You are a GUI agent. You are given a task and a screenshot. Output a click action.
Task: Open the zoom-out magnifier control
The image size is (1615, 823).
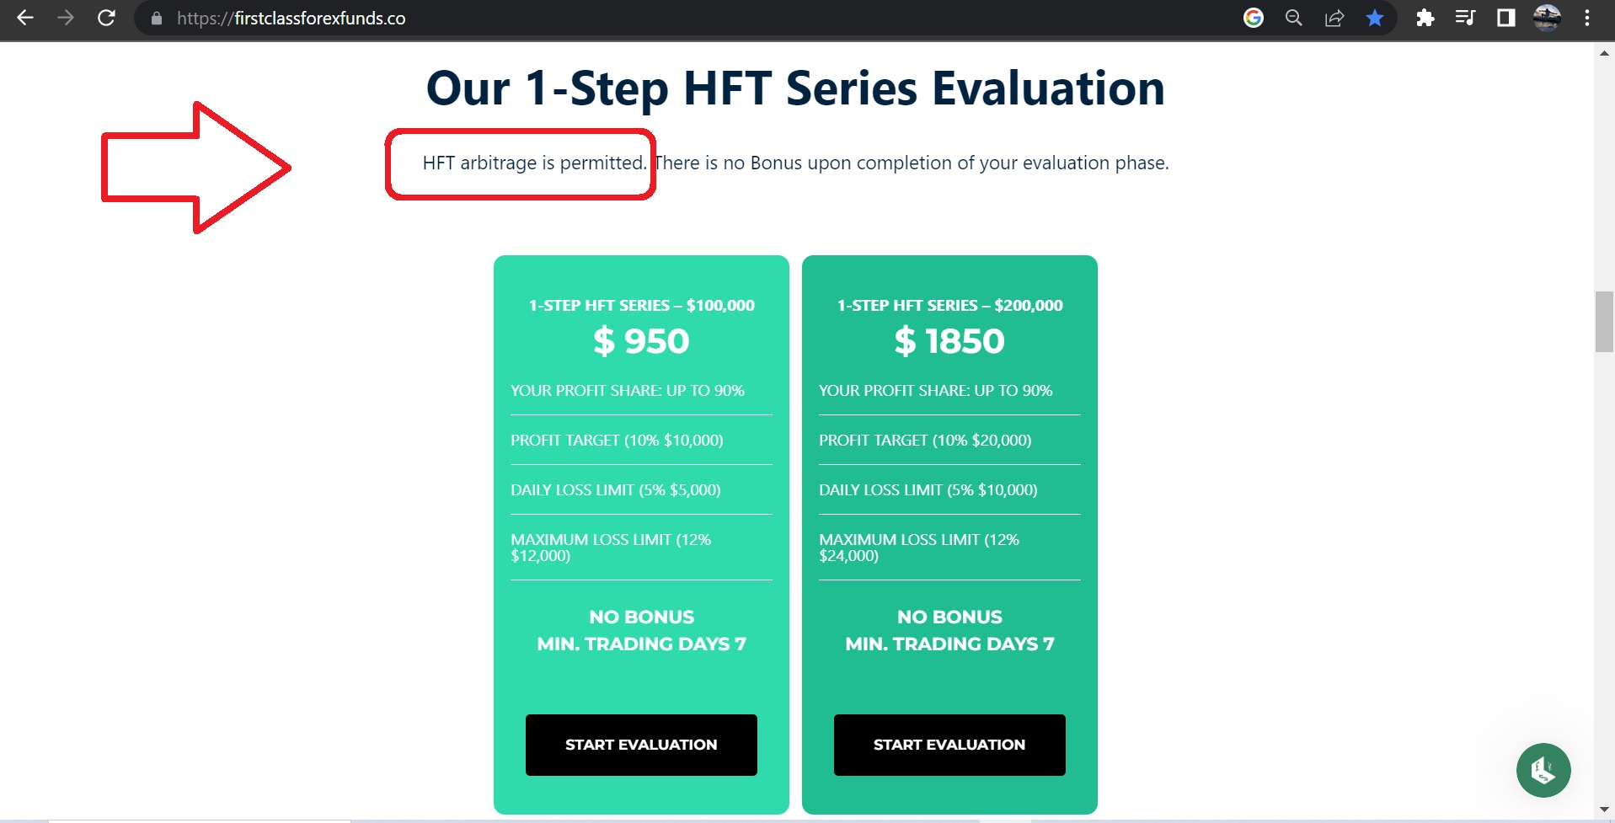[1293, 18]
